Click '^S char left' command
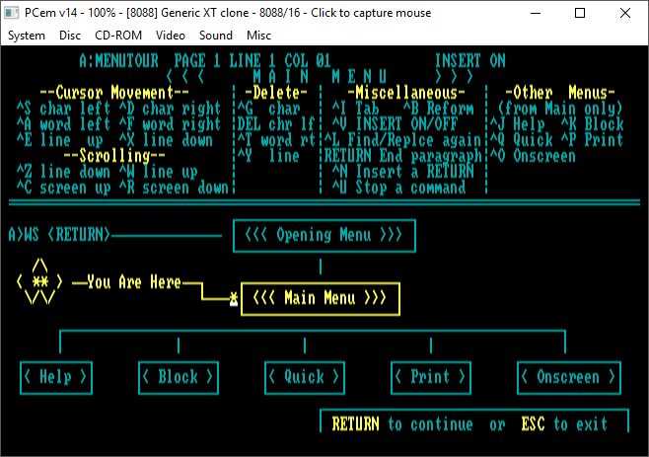Screen dimensions: 649x457 point(63,109)
